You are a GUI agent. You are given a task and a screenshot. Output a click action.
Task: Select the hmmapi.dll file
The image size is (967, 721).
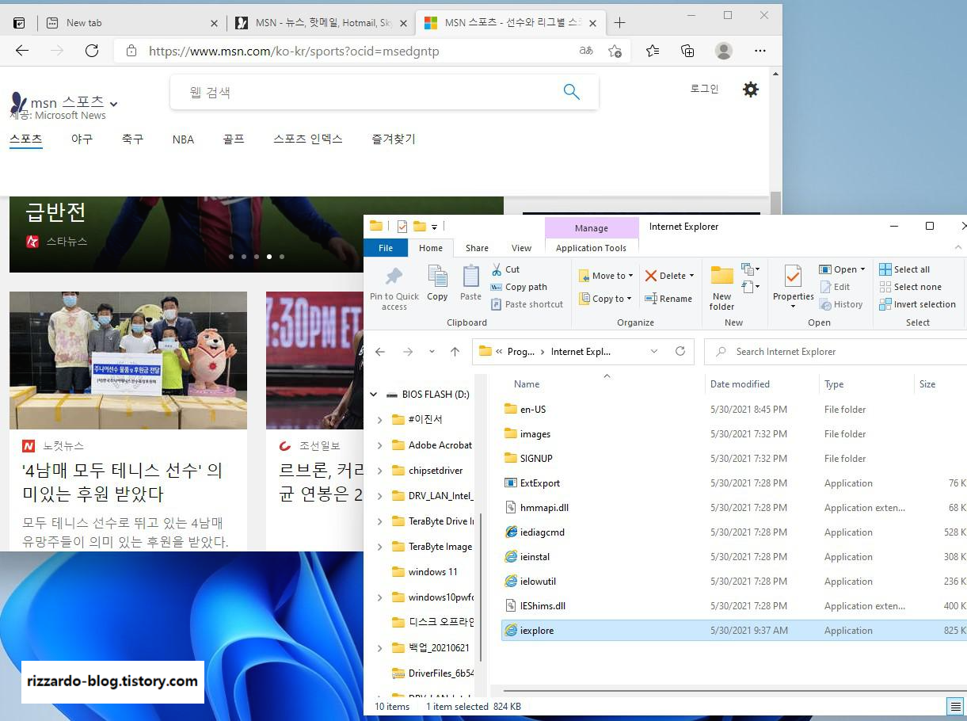tap(734, 508)
